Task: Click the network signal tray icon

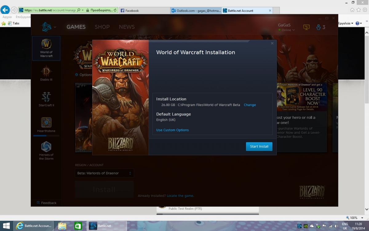Action: 330,226
